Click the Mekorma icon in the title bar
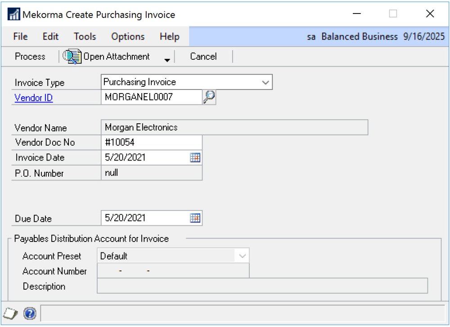Image resolution: width=450 pixels, height=327 pixels. pyautogui.click(x=13, y=13)
